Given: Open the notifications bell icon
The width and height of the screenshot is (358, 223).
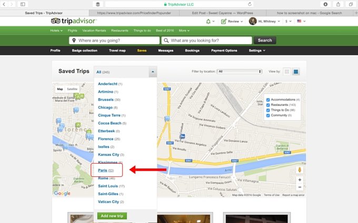Looking at the screenshot, I should [x=208, y=22].
